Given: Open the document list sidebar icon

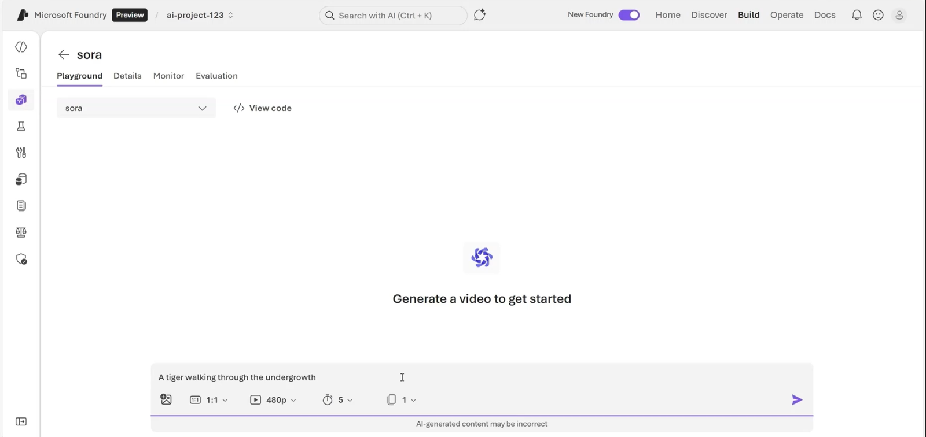Looking at the screenshot, I should pos(21,206).
